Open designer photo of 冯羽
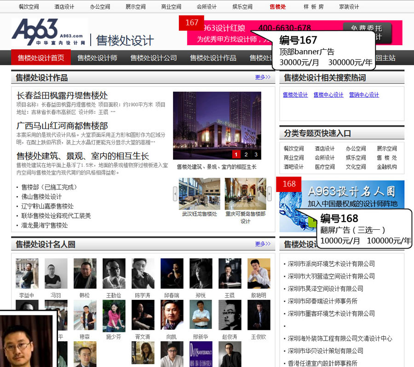The height and width of the screenshot is (367, 414). click(x=56, y=274)
